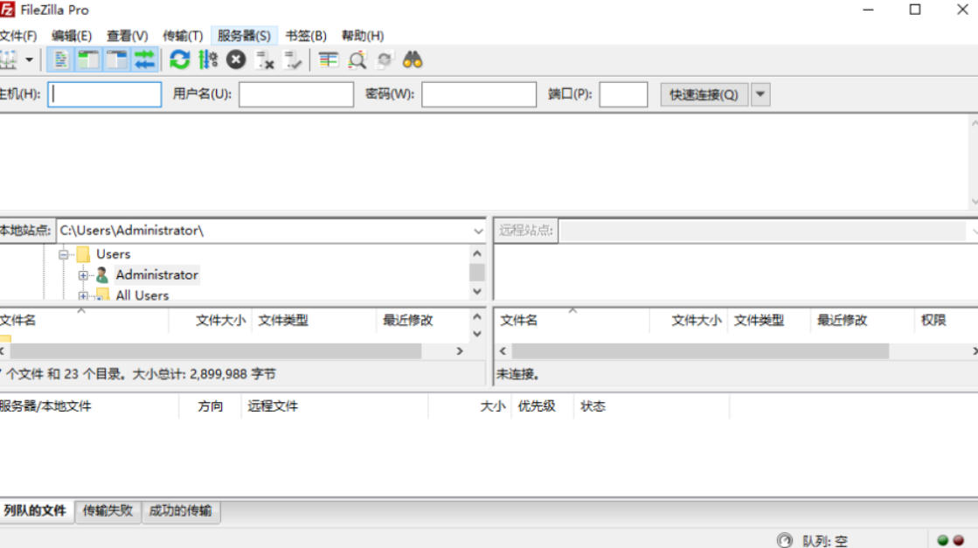Toggle message log display
This screenshot has height=548, width=978.
click(60, 59)
